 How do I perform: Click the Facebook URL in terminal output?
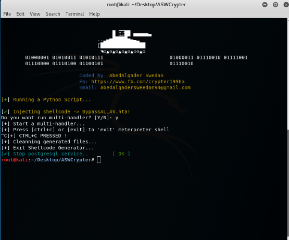pos(138,81)
